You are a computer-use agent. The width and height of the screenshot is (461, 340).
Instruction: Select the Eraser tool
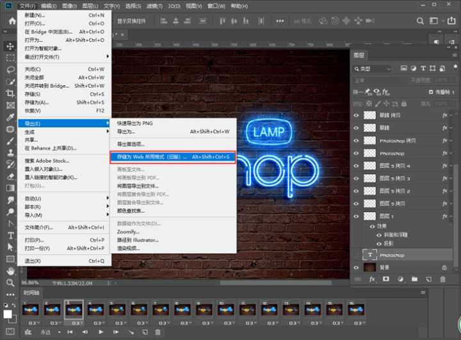pos(10,177)
